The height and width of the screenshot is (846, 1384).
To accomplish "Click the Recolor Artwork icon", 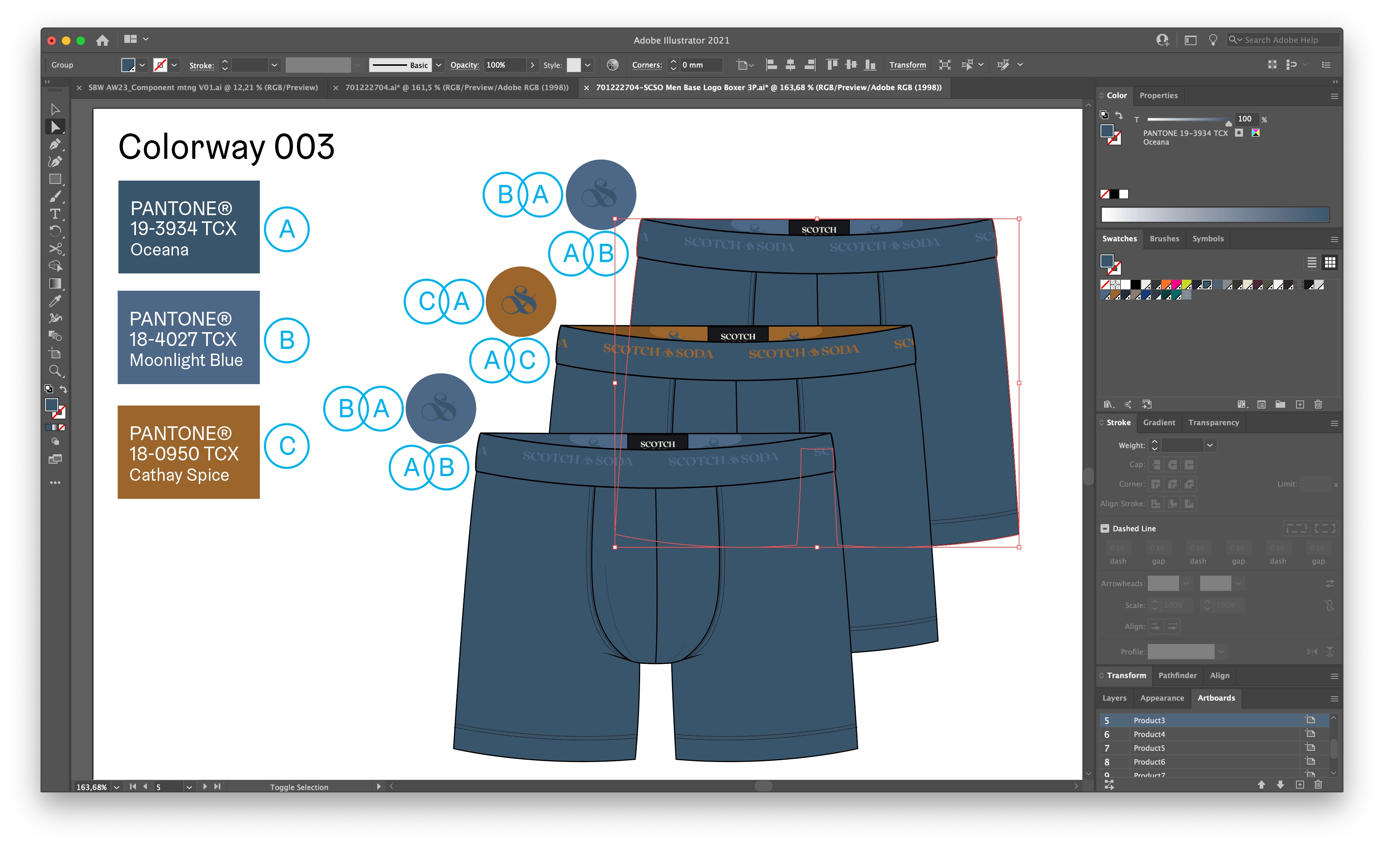I will 612,65.
